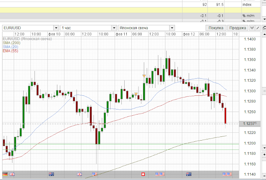Open UK flag event beside German flag
This screenshot has width=266, height=180.
[x=12, y=174]
